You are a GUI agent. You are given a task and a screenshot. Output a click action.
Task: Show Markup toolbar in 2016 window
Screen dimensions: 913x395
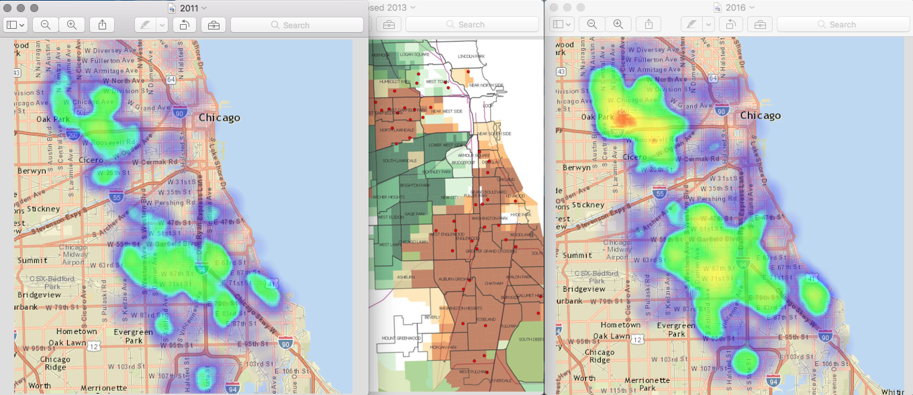[760, 24]
